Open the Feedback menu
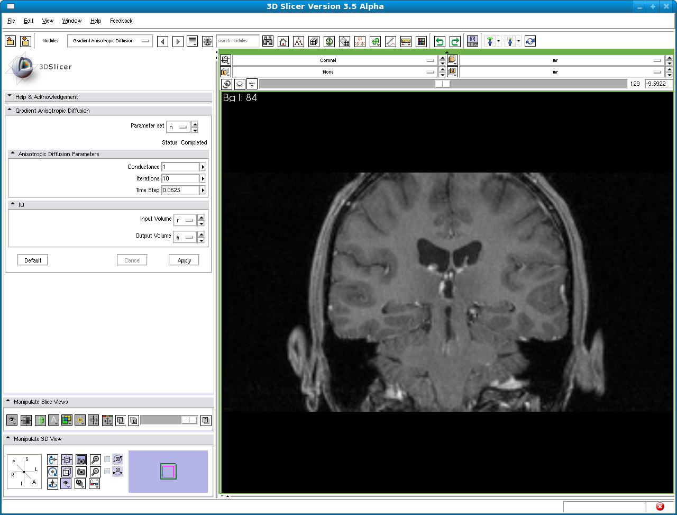This screenshot has height=515, width=677. click(x=121, y=21)
